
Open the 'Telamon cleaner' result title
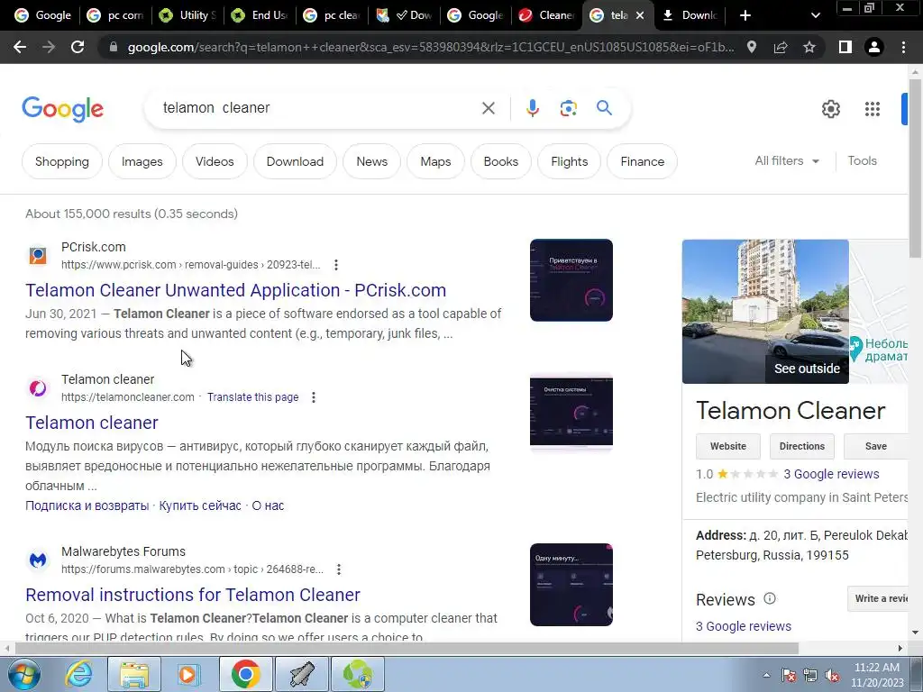pyautogui.click(x=92, y=423)
